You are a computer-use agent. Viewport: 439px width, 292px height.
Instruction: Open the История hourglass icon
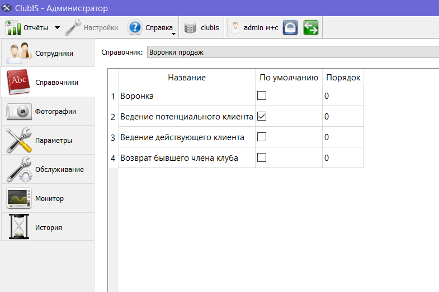19,227
